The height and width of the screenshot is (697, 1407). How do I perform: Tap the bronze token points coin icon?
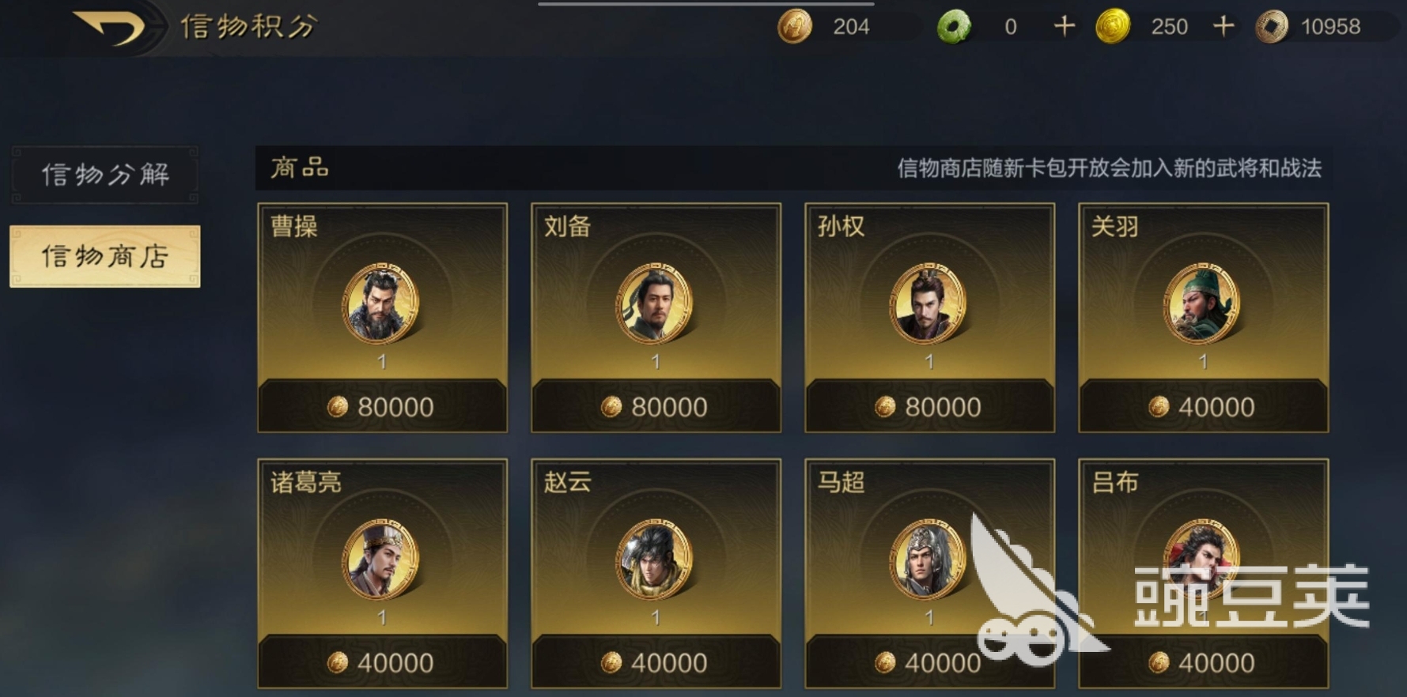click(x=795, y=27)
